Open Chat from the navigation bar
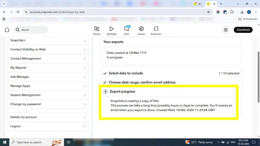The width and height of the screenshot is (260, 146). [x=126, y=30]
